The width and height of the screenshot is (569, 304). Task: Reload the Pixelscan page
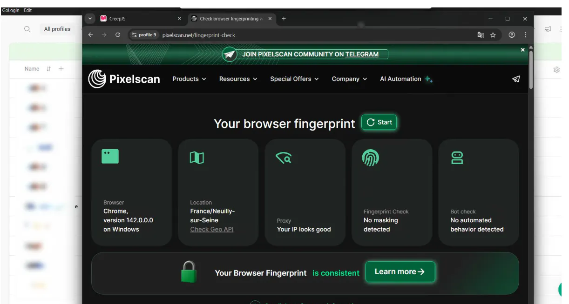tap(118, 35)
